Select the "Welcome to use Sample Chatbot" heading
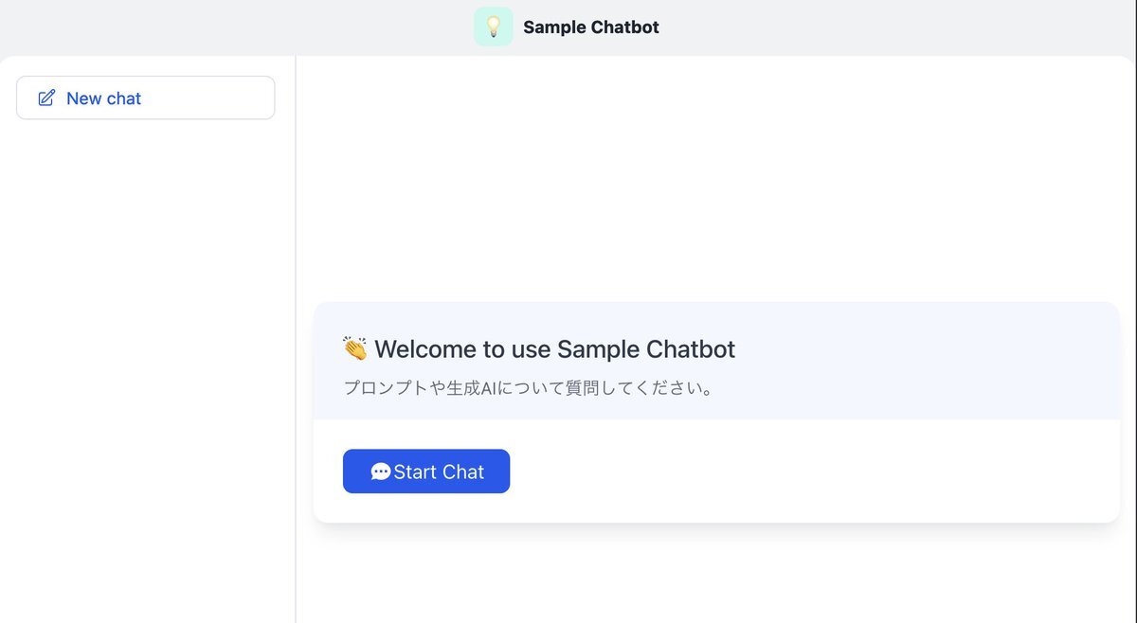 [554, 349]
